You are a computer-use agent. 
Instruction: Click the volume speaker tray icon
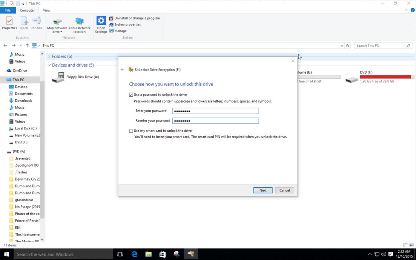(384, 254)
